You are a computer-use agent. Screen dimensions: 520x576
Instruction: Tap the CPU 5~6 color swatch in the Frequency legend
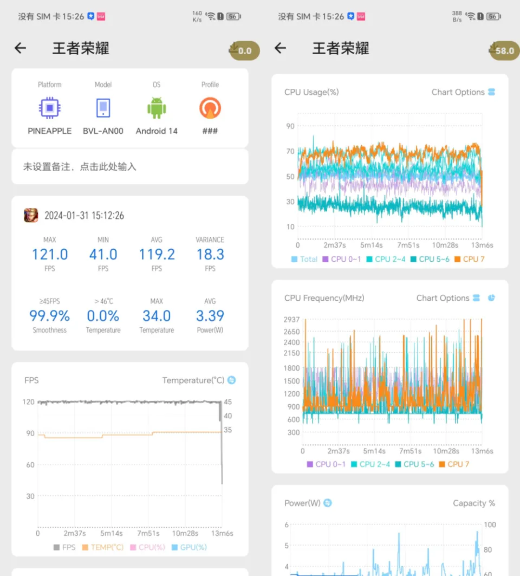click(399, 464)
